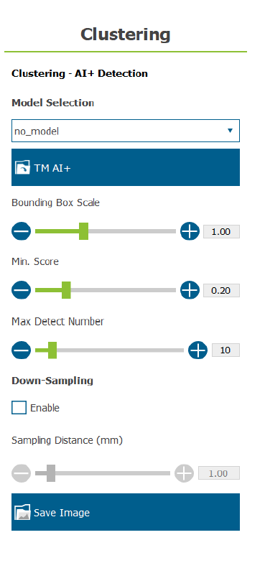This screenshot has width=265, height=563.
Task: Click the Min. Score value field 0.20
Action: (x=221, y=290)
